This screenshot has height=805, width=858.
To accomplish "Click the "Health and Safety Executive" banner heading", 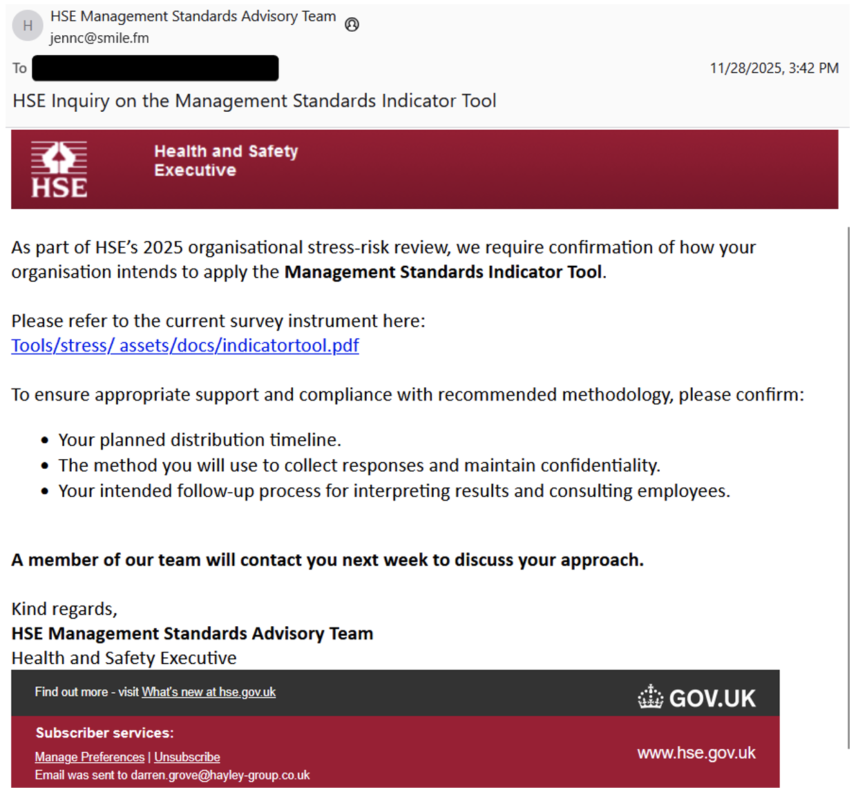I will [226, 160].
